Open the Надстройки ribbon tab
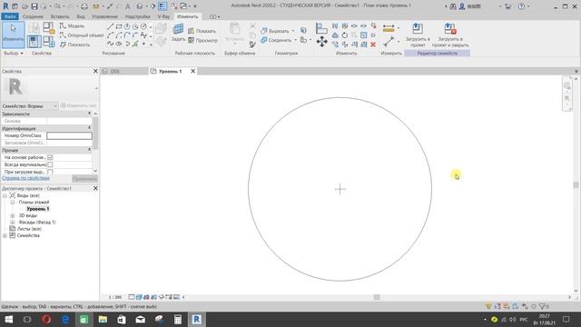581x327 pixels. pos(137,16)
